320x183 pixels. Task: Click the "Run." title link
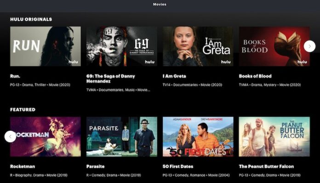pyautogui.click(x=15, y=76)
